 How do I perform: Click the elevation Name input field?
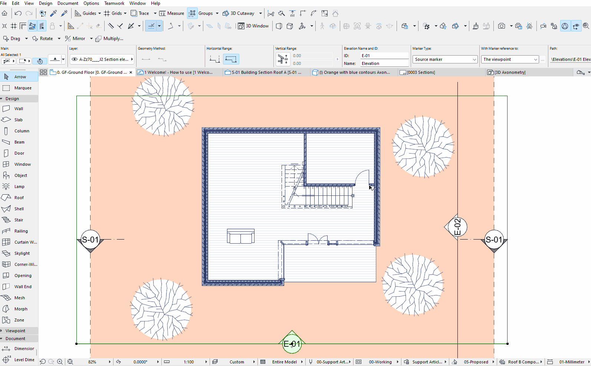[x=384, y=63]
